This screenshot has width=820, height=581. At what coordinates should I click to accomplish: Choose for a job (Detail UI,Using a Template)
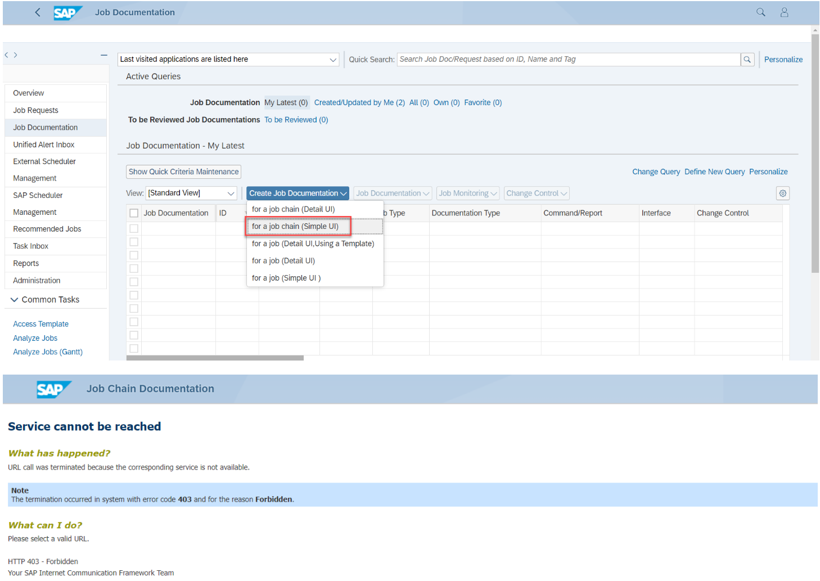coord(315,244)
